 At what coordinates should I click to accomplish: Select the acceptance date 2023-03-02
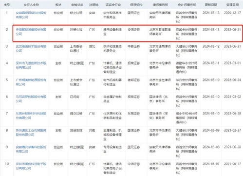pos(232,97)
